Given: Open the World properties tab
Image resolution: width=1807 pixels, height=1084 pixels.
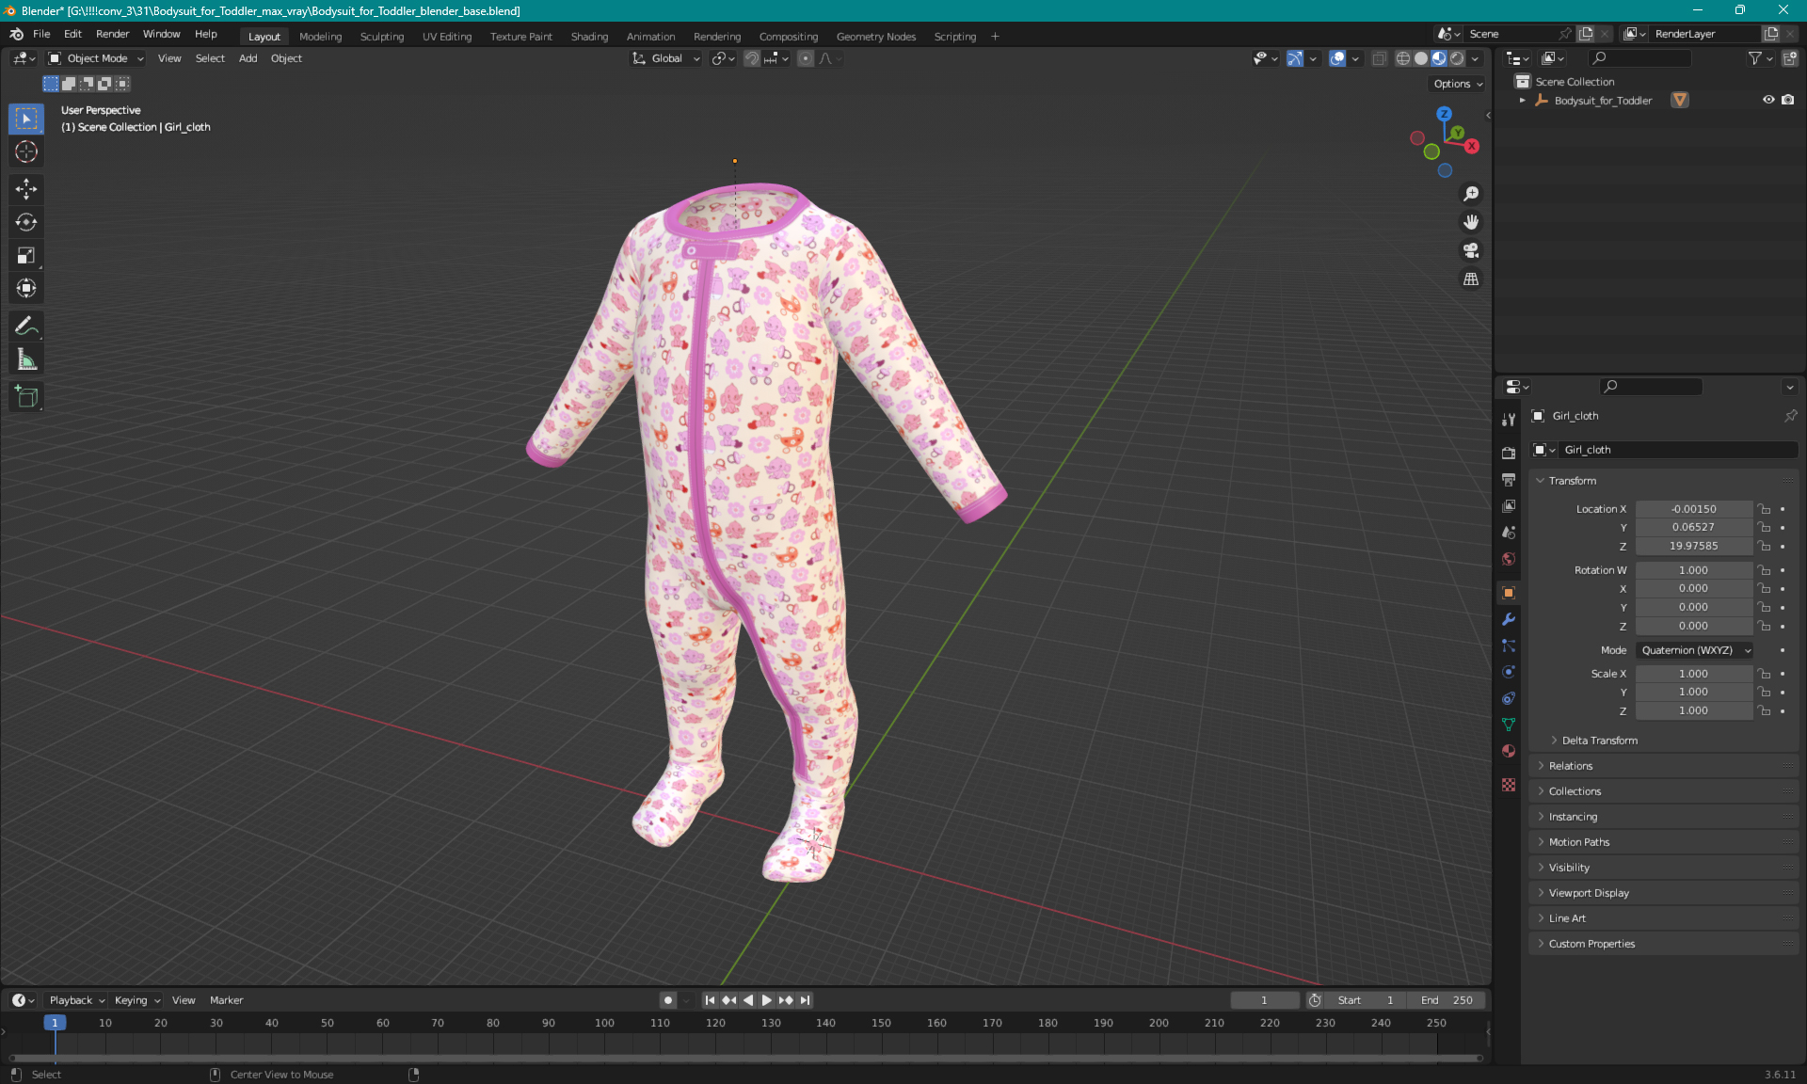Looking at the screenshot, I should 1509,559.
